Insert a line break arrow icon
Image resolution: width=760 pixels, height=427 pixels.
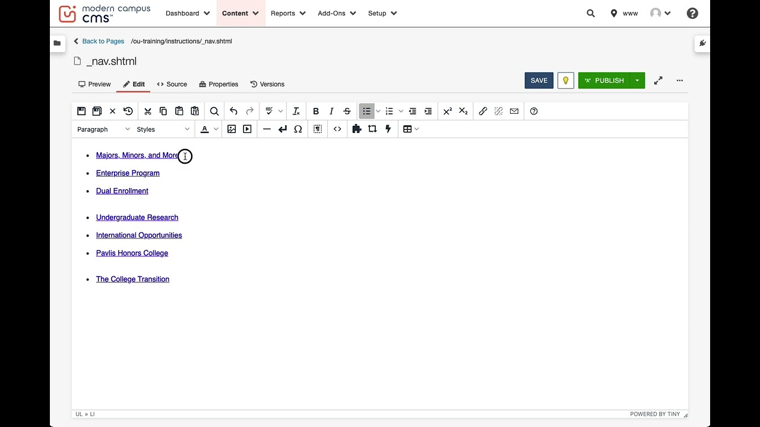(282, 129)
